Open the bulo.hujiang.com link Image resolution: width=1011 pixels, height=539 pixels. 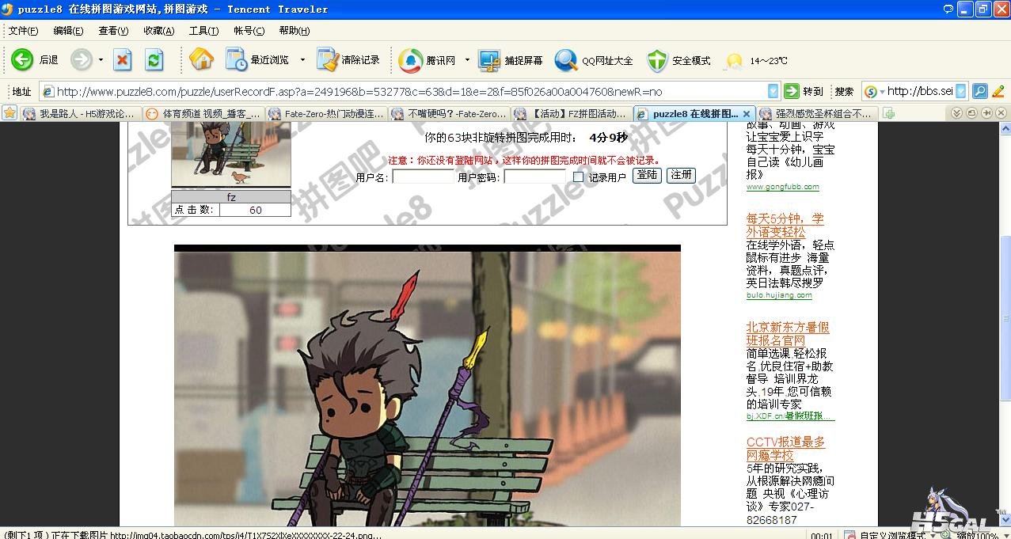tap(779, 295)
